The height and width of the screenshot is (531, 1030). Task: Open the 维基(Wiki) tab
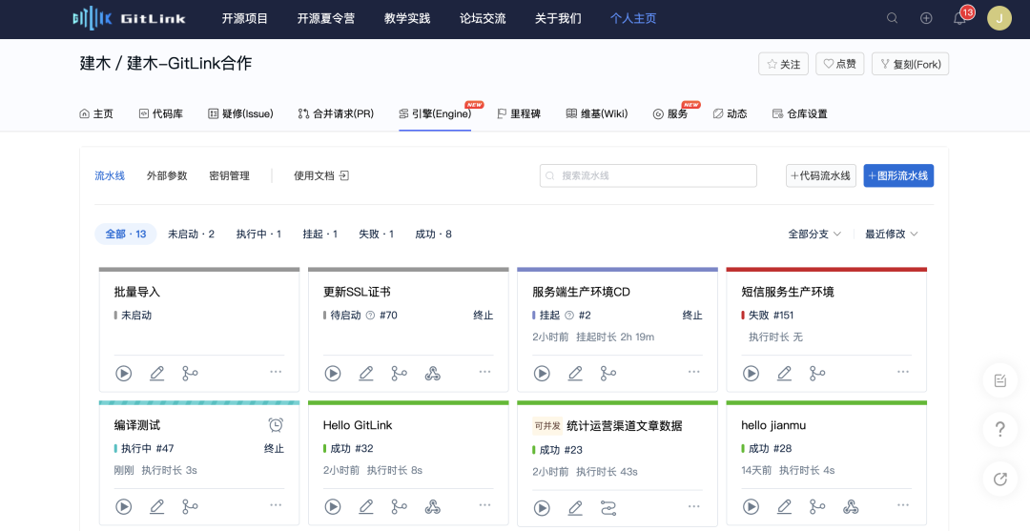pyautogui.click(x=597, y=113)
